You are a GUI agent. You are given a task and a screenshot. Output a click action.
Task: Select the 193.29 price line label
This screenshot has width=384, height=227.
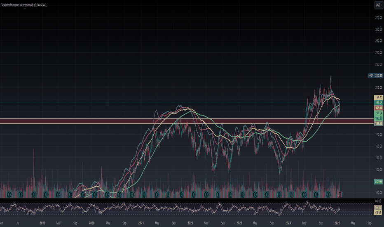coord(379,118)
